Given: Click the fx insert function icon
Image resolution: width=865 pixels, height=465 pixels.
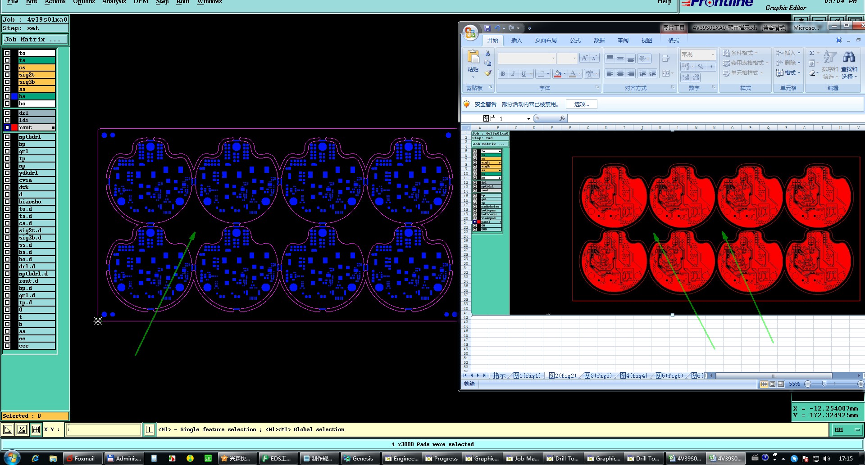Looking at the screenshot, I should 562,118.
